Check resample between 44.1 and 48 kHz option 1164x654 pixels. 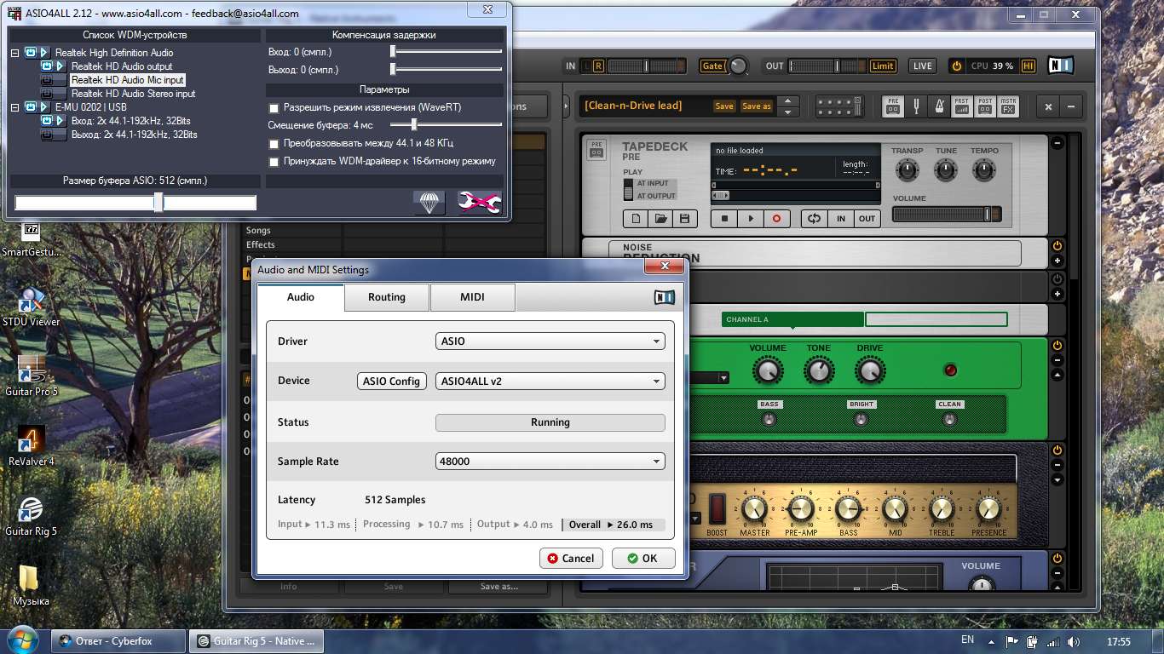pos(274,144)
